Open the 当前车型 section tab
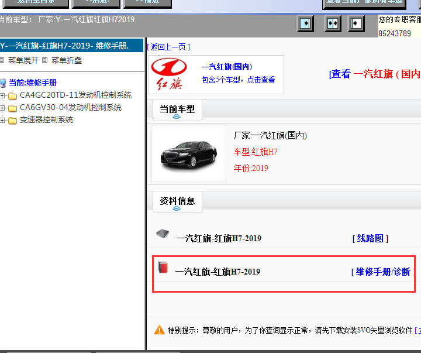421x353 pixels. [177, 110]
